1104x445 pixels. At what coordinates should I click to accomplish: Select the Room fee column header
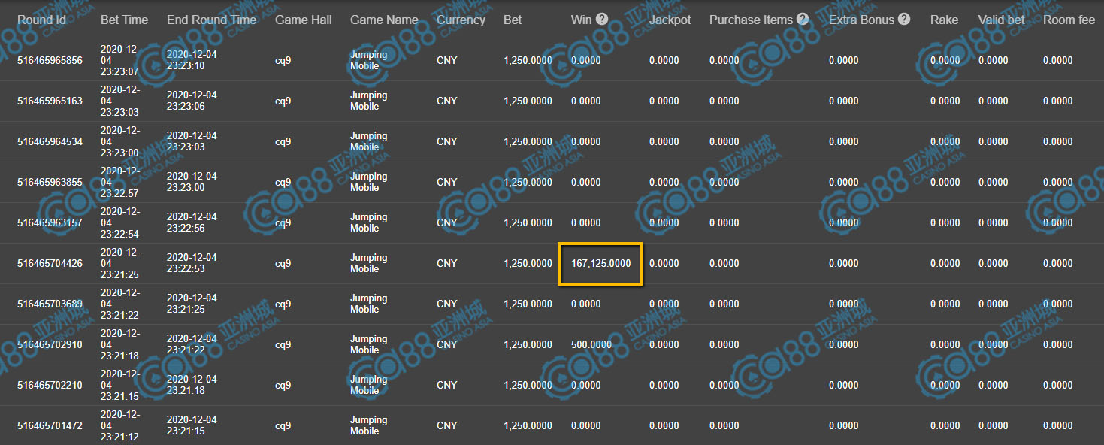pos(1069,20)
